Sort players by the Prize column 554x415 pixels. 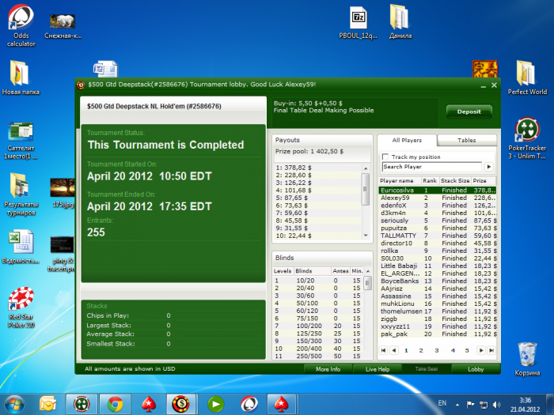pyautogui.click(x=484, y=181)
